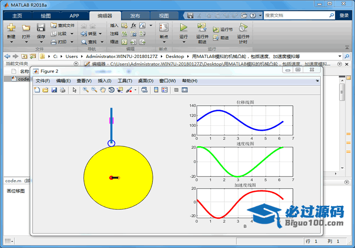
Task: Toggle the zoom out tool
Action: (94, 90)
